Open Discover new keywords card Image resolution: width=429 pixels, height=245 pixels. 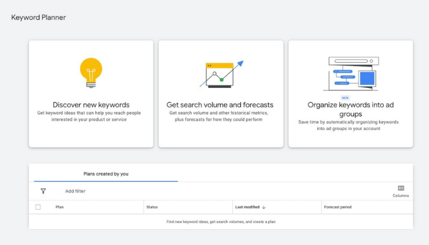pyautogui.click(x=91, y=94)
